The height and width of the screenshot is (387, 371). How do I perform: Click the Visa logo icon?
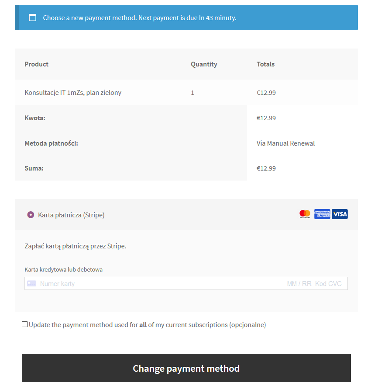pos(340,214)
